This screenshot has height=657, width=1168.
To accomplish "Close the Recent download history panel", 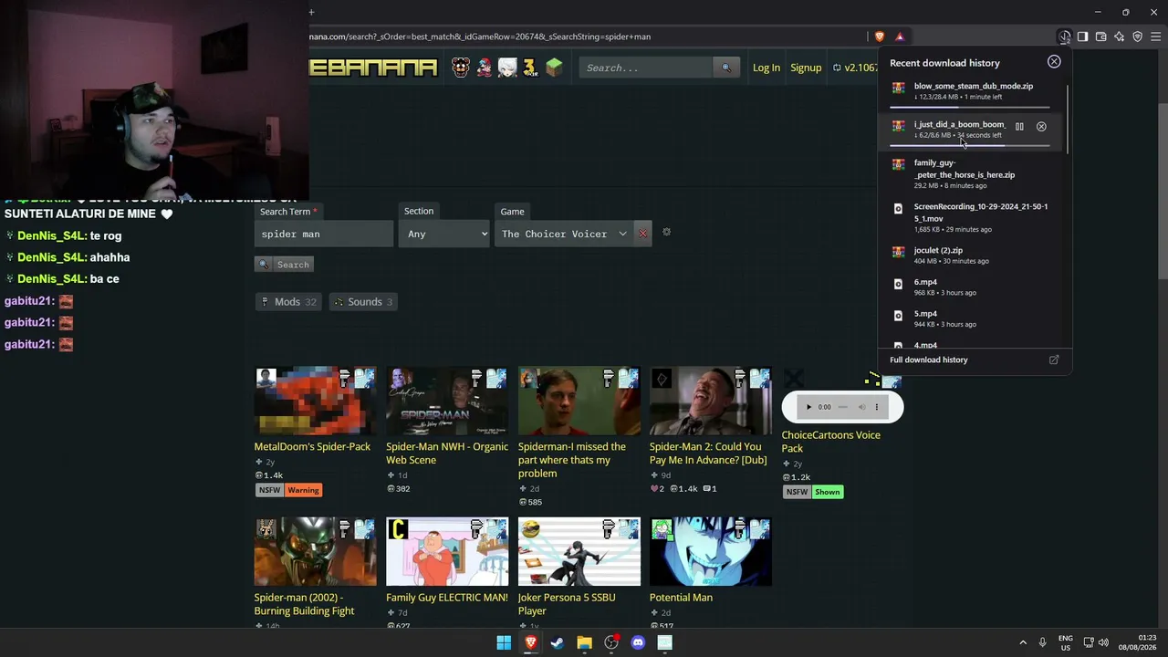I will (x=1054, y=62).
